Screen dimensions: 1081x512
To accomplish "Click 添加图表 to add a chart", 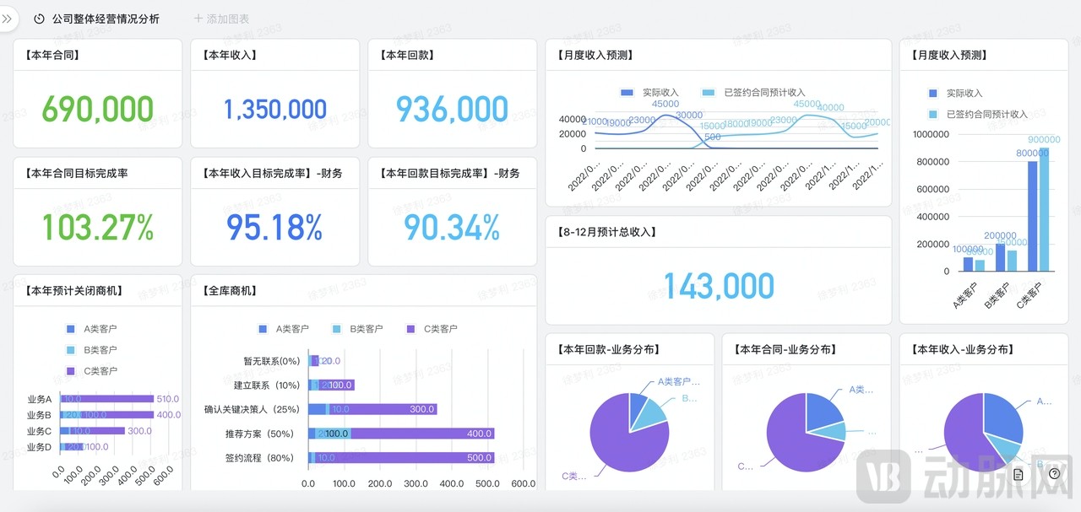I will point(220,19).
